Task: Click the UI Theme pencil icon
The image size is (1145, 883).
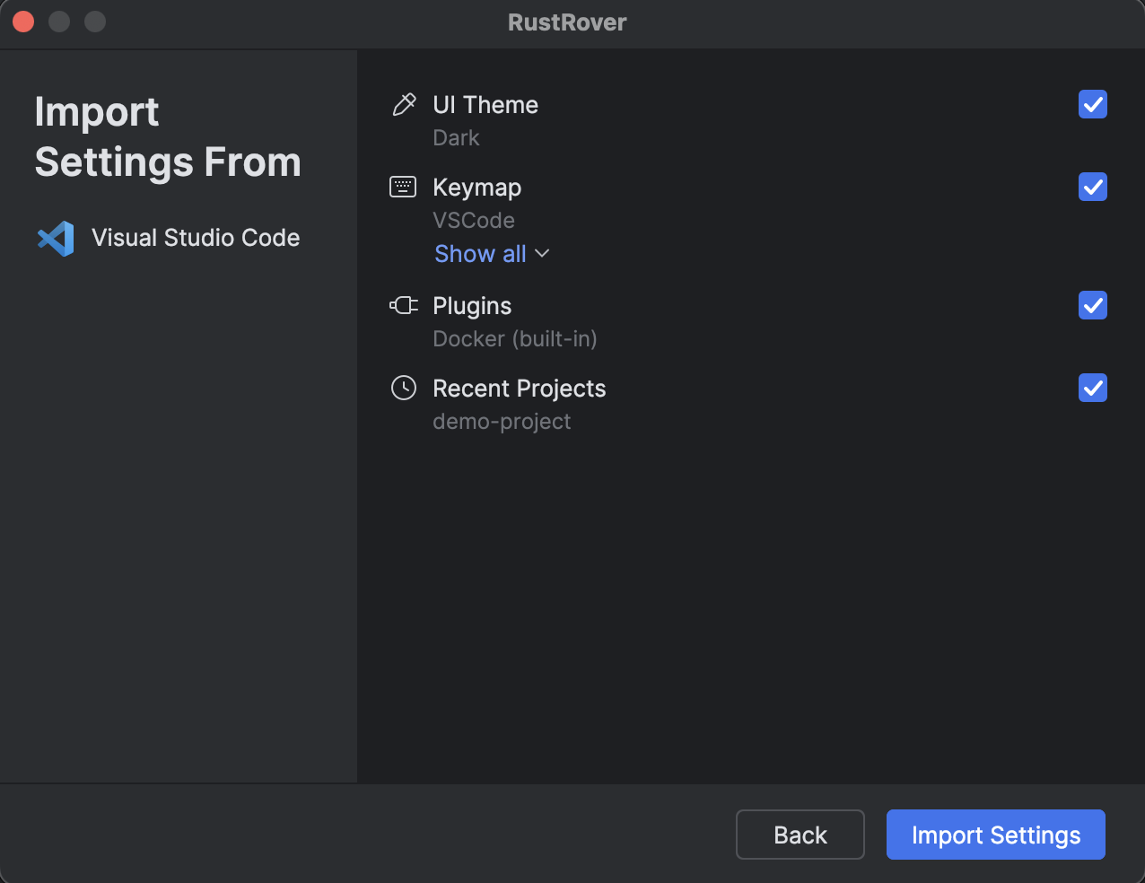Action: point(404,104)
